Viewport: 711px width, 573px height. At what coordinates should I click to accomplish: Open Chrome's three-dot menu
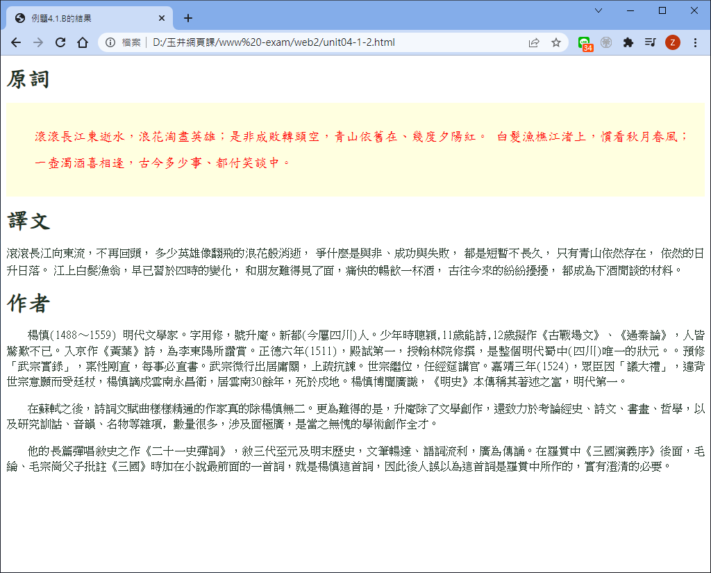point(695,42)
